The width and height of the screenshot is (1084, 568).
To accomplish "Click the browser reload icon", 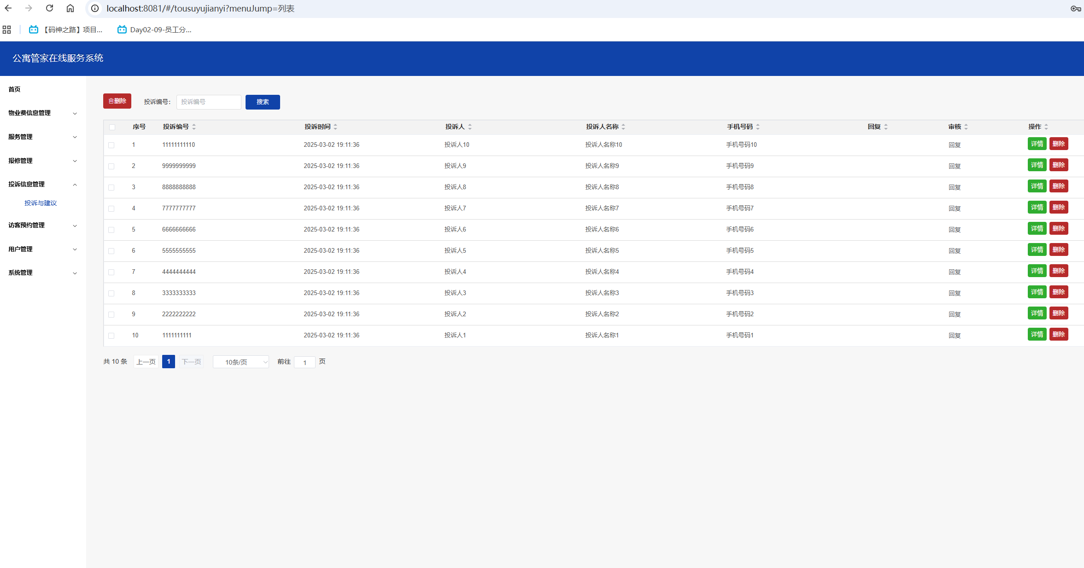I will point(49,8).
